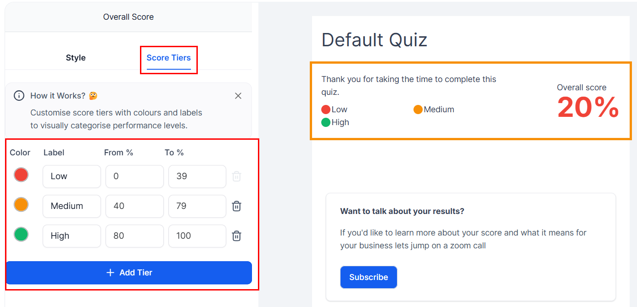Click the To % field showing 39
The height and width of the screenshot is (307, 637).
(197, 176)
